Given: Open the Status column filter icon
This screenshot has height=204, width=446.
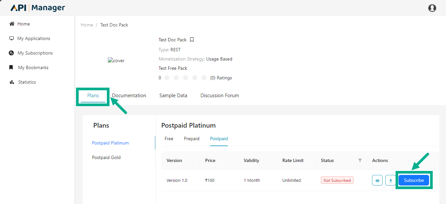Looking at the screenshot, I should 360,160.
